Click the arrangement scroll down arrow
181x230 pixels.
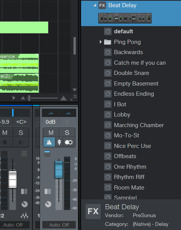(x=75, y=90)
